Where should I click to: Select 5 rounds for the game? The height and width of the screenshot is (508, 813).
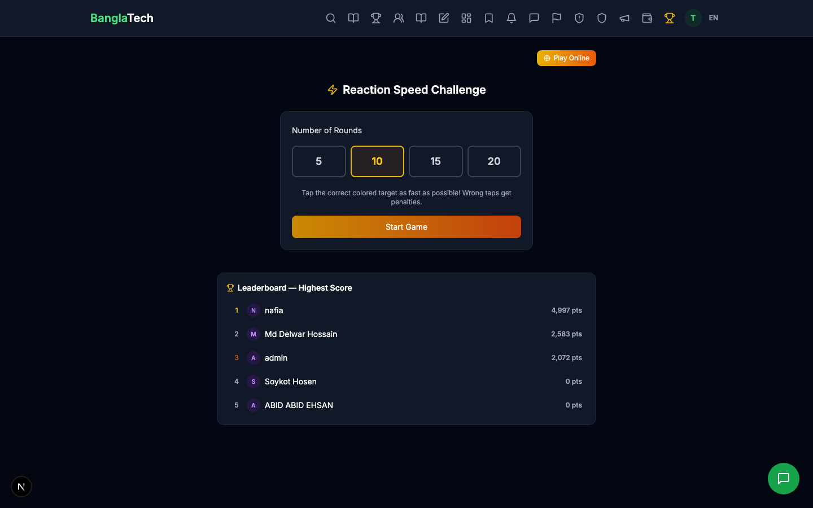tap(318, 161)
